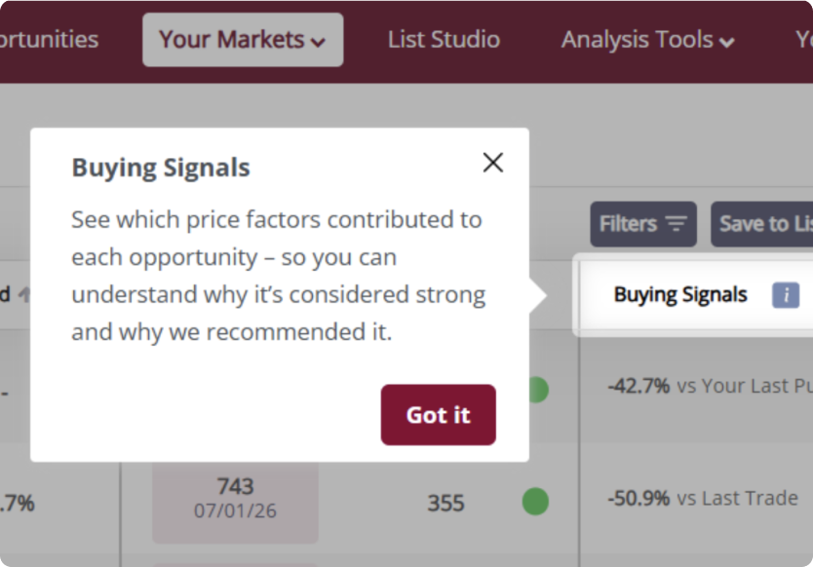
Task: Expand the Analysis Tools menu
Action: pos(647,40)
